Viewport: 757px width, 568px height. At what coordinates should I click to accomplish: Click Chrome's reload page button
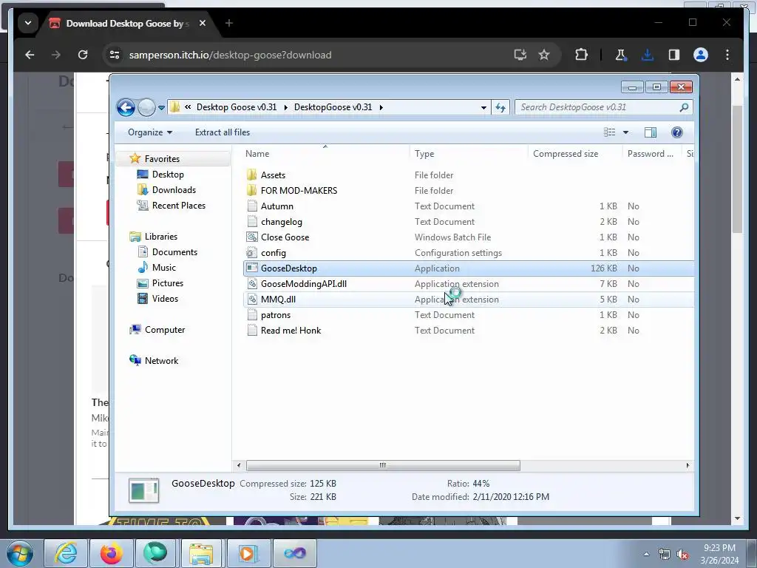(83, 55)
